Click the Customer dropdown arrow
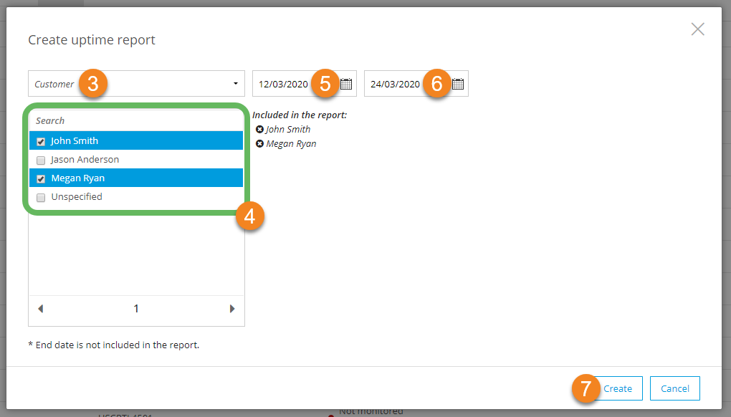This screenshot has height=417, width=731. pos(236,84)
